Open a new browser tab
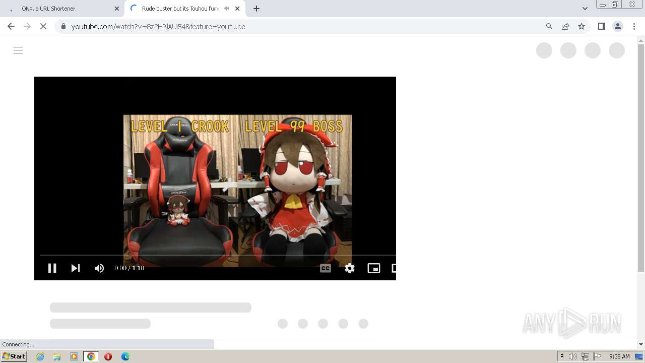 click(256, 9)
